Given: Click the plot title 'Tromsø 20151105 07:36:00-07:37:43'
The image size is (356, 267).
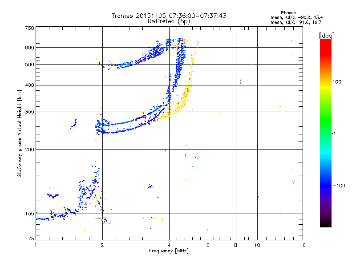Looking at the screenshot, I should (169, 16).
